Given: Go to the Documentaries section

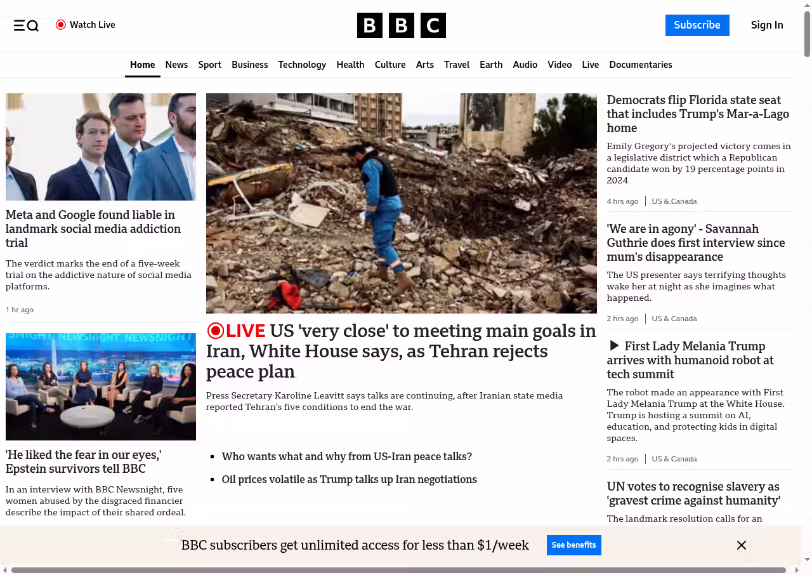Looking at the screenshot, I should [x=640, y=65].
